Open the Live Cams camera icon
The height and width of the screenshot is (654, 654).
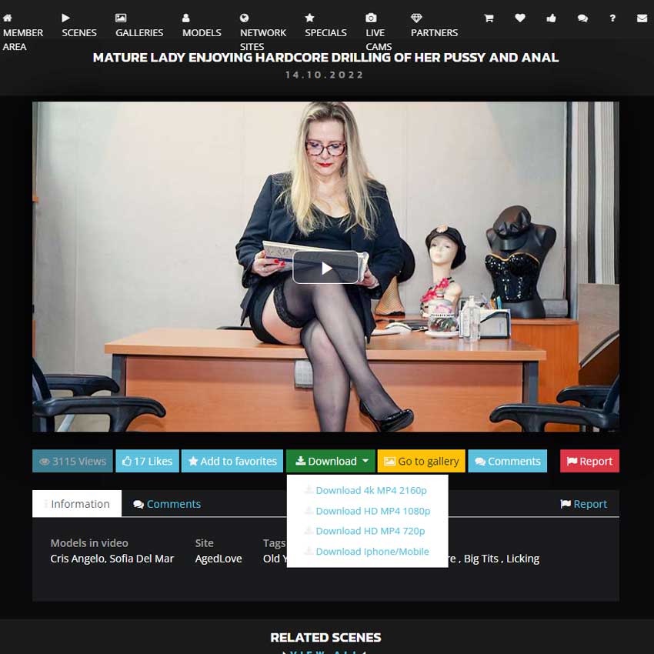tap(371, 18)
